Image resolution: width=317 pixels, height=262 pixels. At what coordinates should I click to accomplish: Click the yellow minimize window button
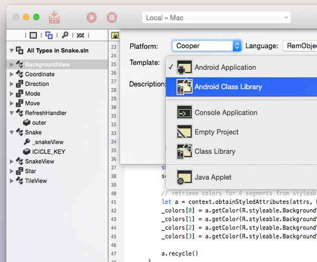click(26, 17)
